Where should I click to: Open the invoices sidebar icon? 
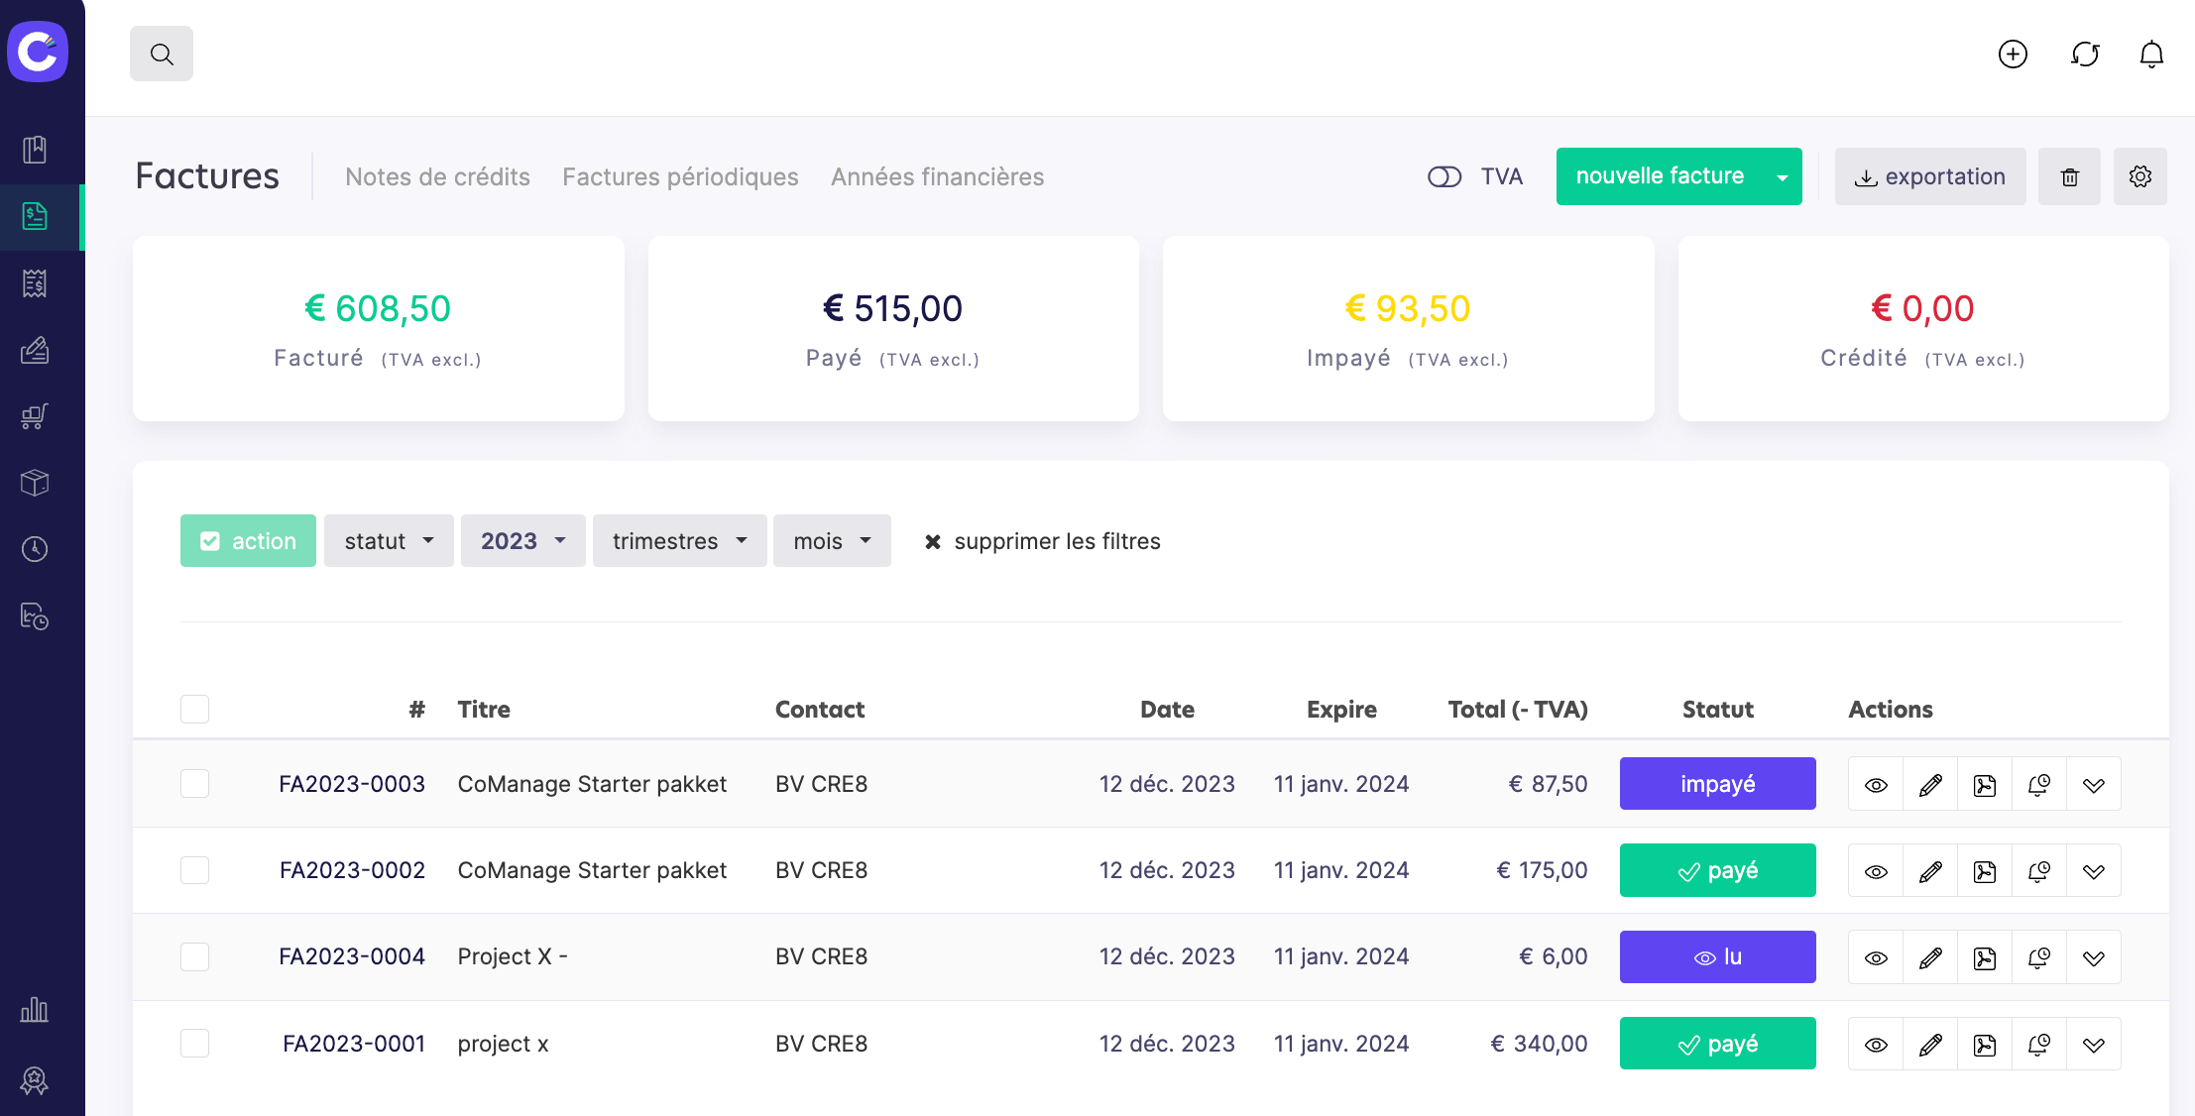[35, 216]
